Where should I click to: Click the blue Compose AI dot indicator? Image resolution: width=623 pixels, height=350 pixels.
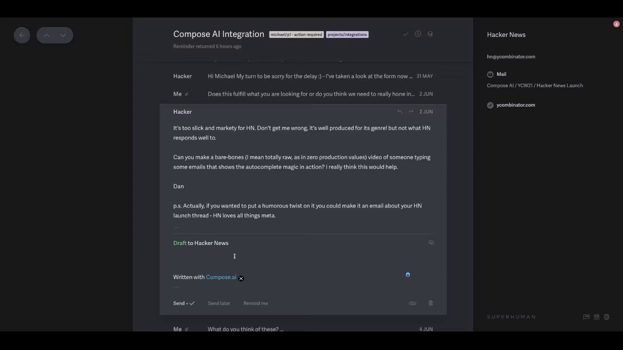pyautogui.click(x=408, y=275)
